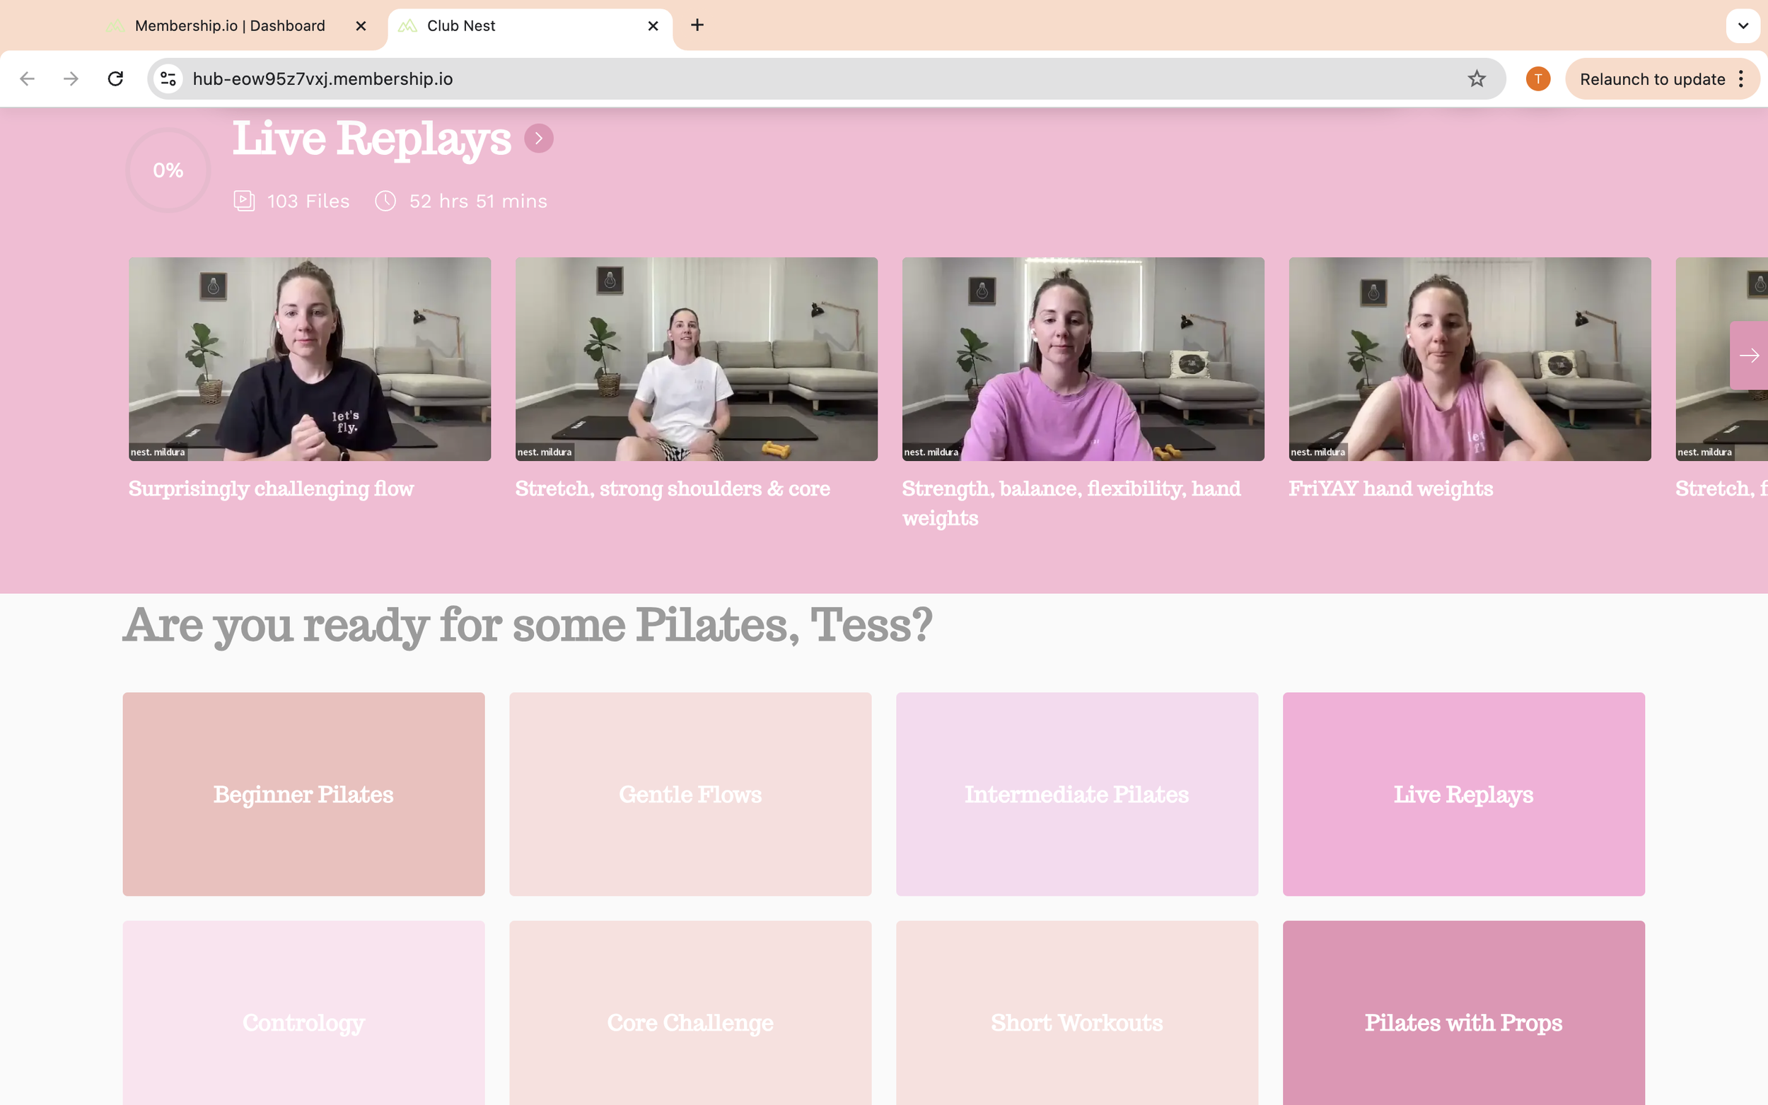Click the browser reload page icon
The height and width of the screenshot is (1105, 1768).
click(115, 78)
